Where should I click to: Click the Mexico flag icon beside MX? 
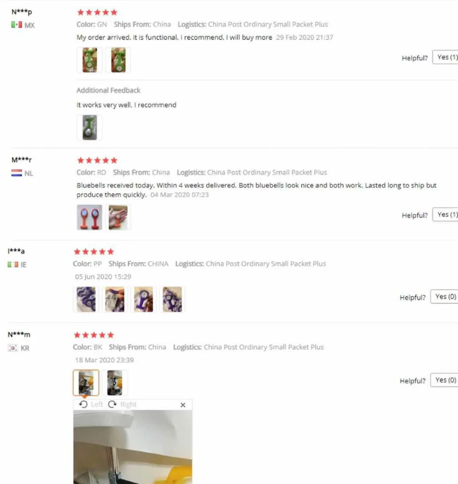coord(16,25)
